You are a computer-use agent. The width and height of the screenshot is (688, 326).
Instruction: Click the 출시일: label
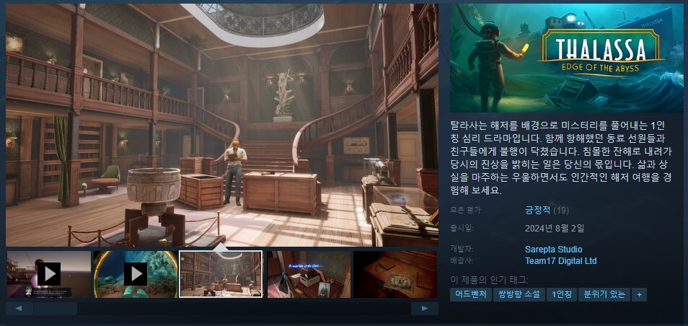tap(462, 228)
